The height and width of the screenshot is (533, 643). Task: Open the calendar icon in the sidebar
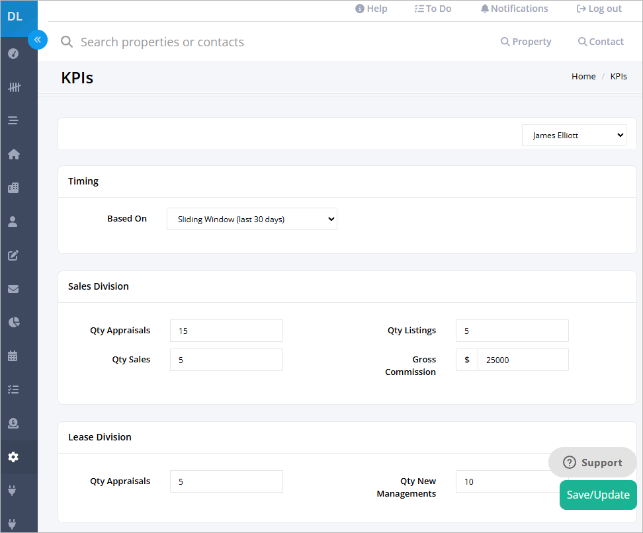tap(13, 356)
